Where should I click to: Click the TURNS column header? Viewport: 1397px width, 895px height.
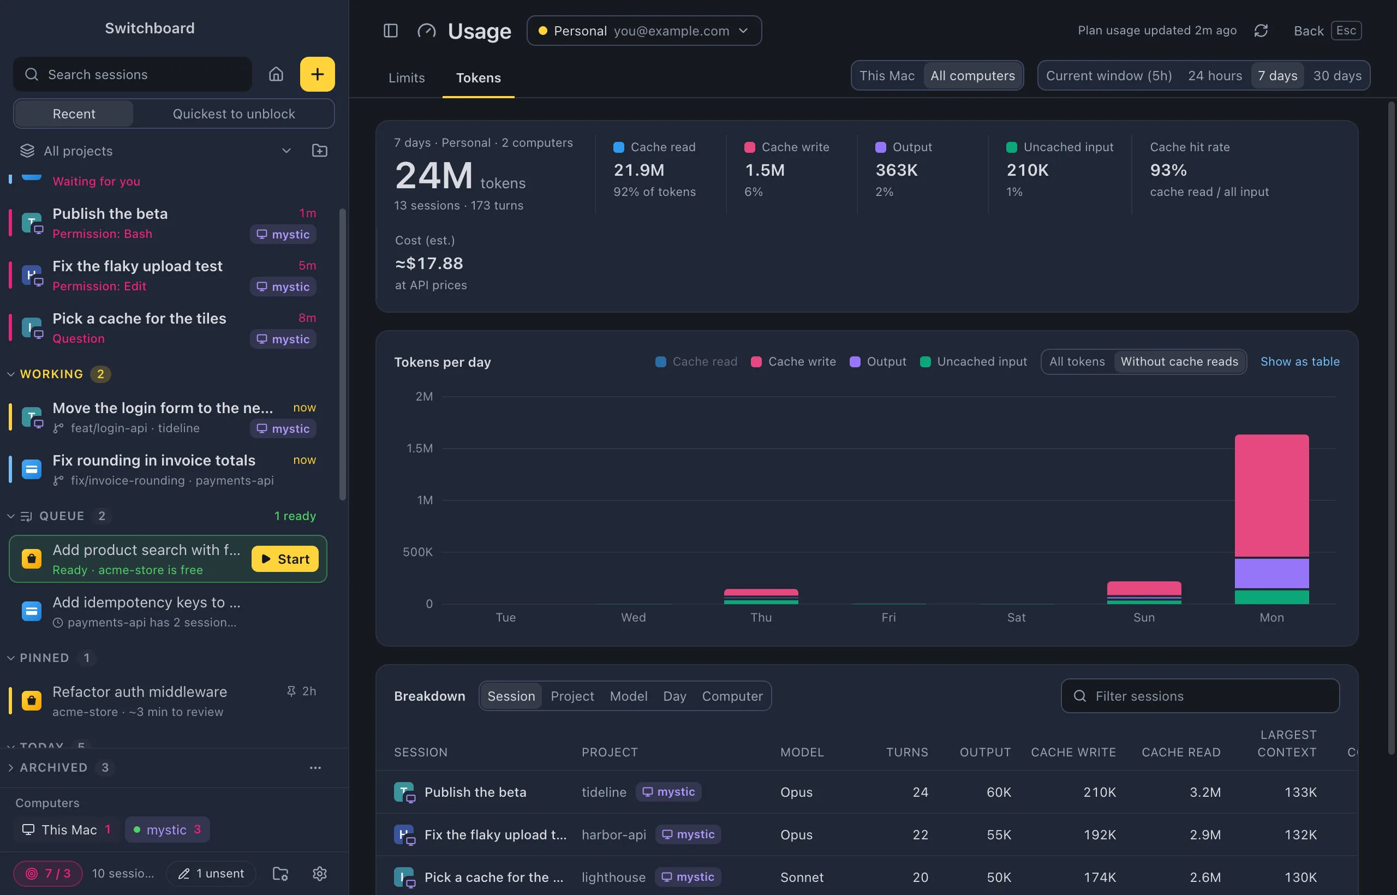[x=906, y=753]
